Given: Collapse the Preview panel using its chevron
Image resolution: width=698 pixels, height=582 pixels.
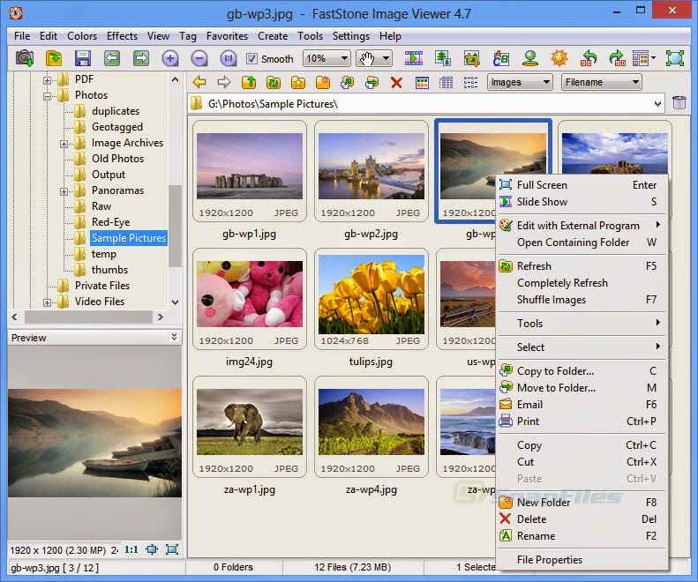Looking at the screenshot, I should 174,338.
